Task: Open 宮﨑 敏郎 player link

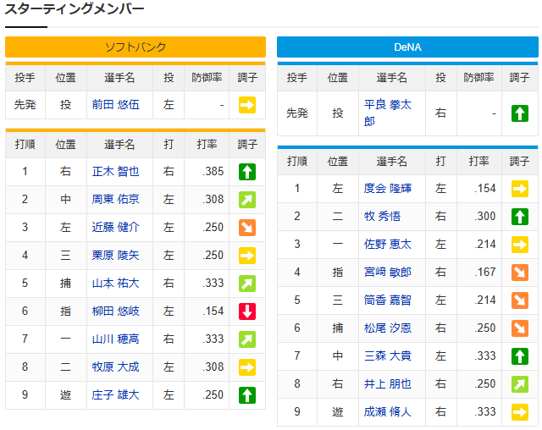Action: [388, 273]
